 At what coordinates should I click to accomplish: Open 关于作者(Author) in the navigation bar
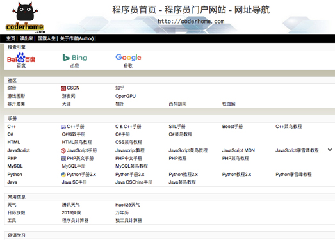77,38
